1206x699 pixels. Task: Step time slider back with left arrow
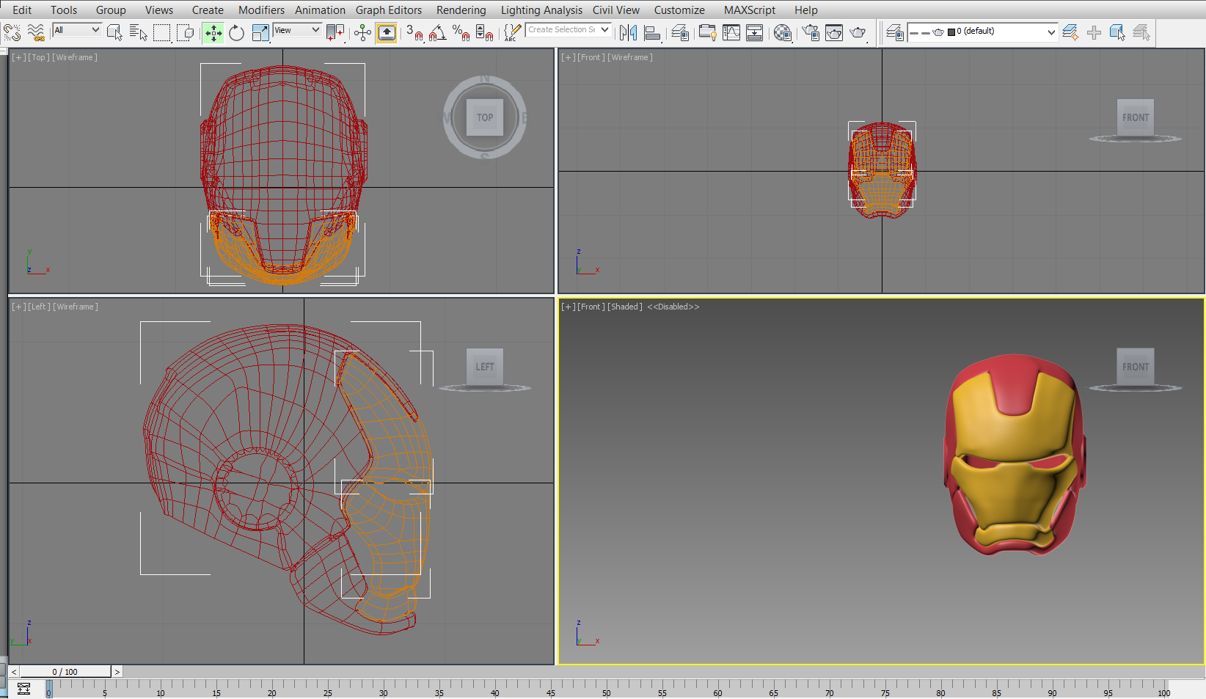click(14, 672)
